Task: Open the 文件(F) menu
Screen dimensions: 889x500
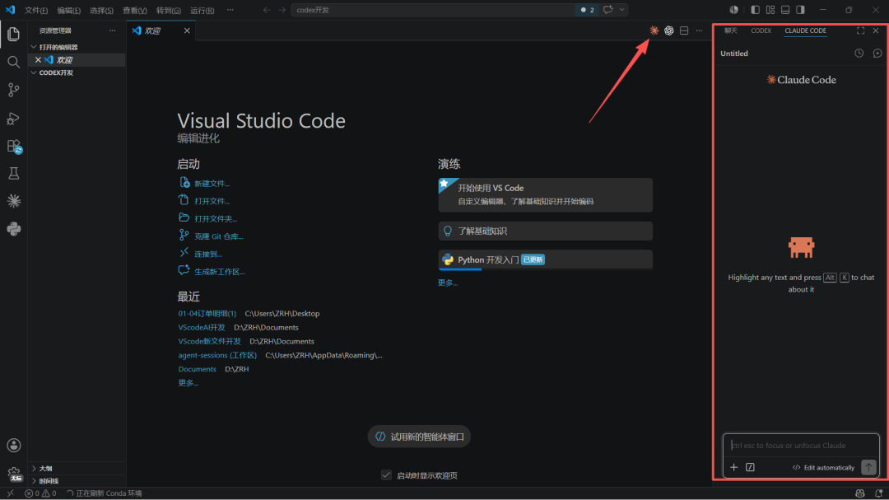Action: click(x=36, y=10)
